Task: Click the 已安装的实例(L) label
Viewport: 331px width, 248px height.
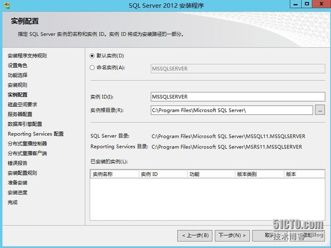Action: (x=109, y=162)
